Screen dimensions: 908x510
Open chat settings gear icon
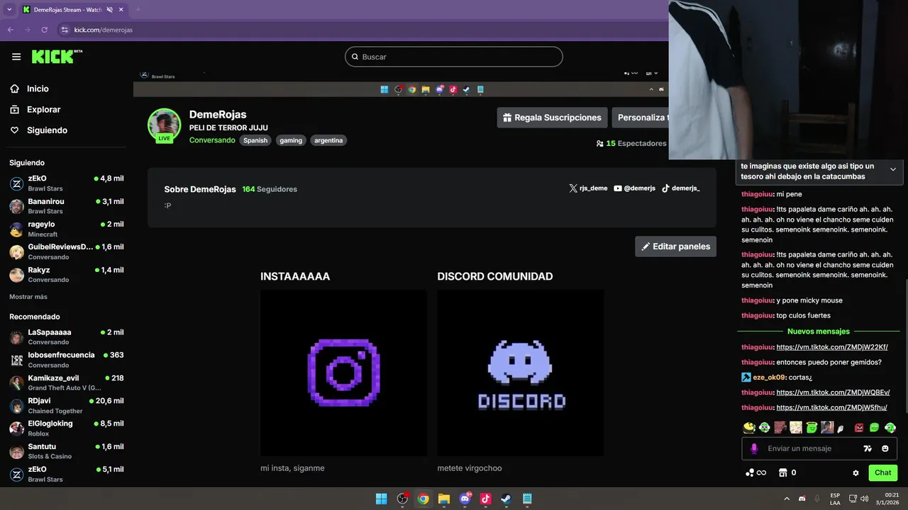856,472
